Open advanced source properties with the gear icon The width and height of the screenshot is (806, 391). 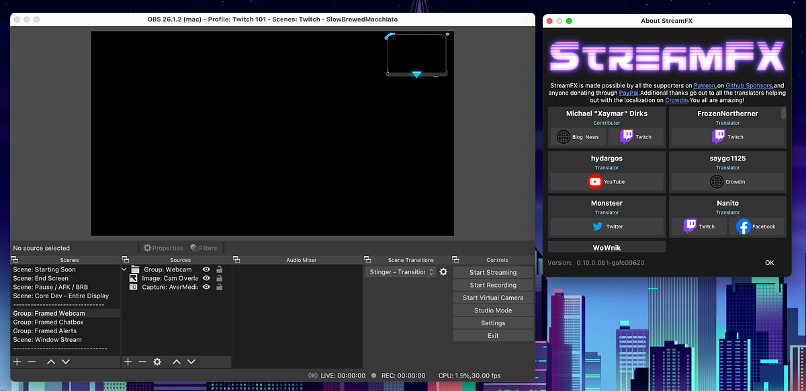click(x=157, y=361)
